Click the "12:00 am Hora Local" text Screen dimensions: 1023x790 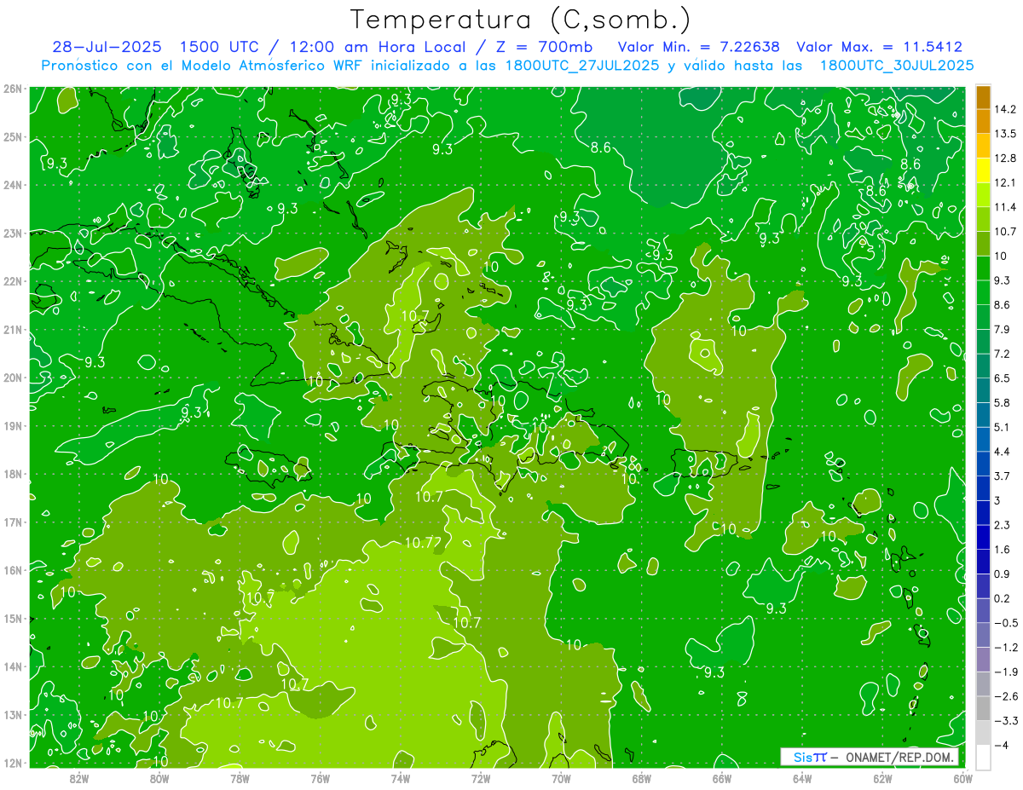(377, 47)
